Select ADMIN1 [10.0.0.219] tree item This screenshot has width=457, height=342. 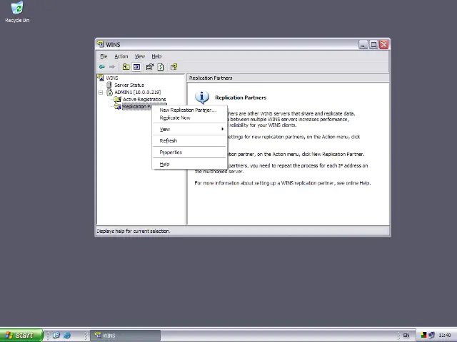click(138, 92)
